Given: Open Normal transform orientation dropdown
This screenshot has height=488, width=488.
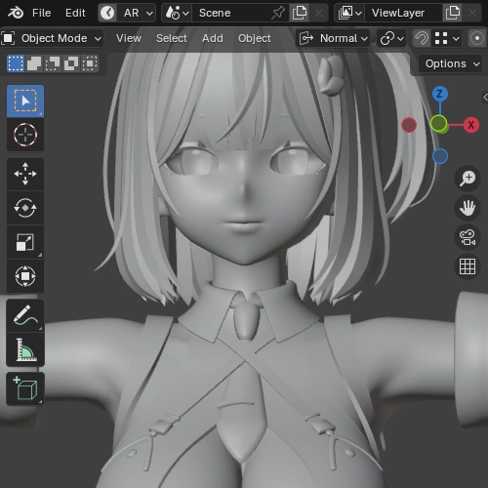Looking at the screenshot, I should (333, 38).
